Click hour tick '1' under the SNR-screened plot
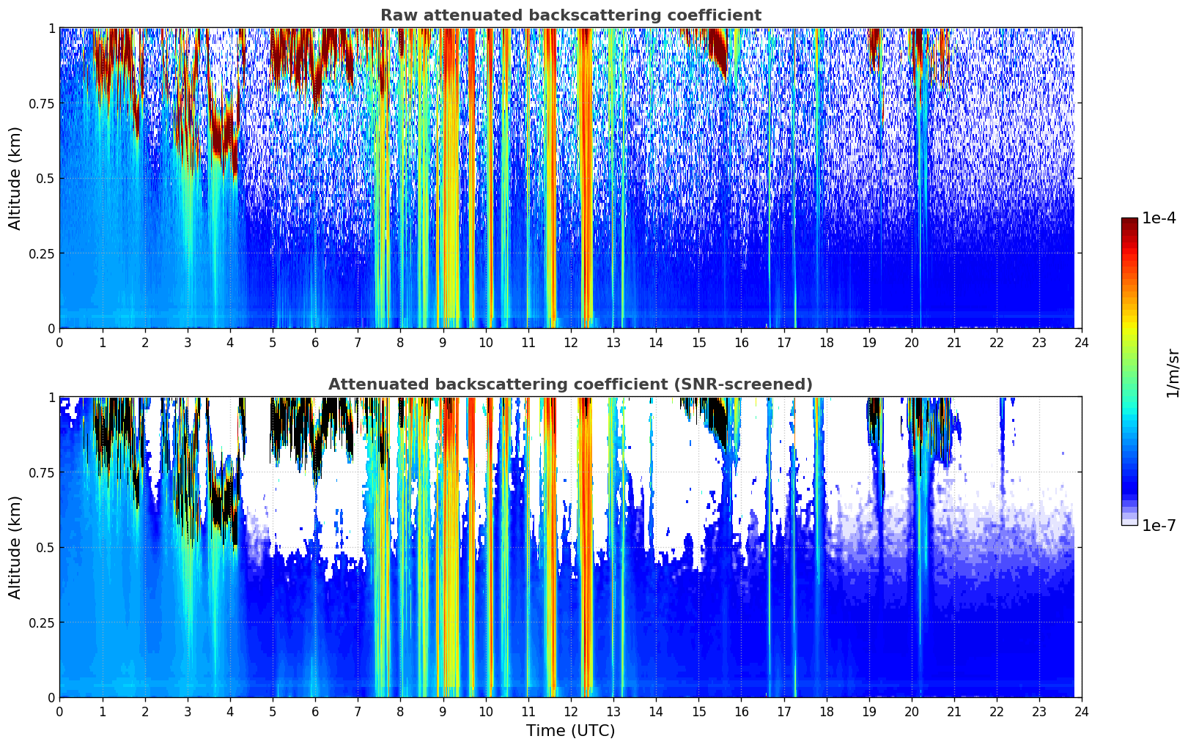 click(x=103, y=711)
